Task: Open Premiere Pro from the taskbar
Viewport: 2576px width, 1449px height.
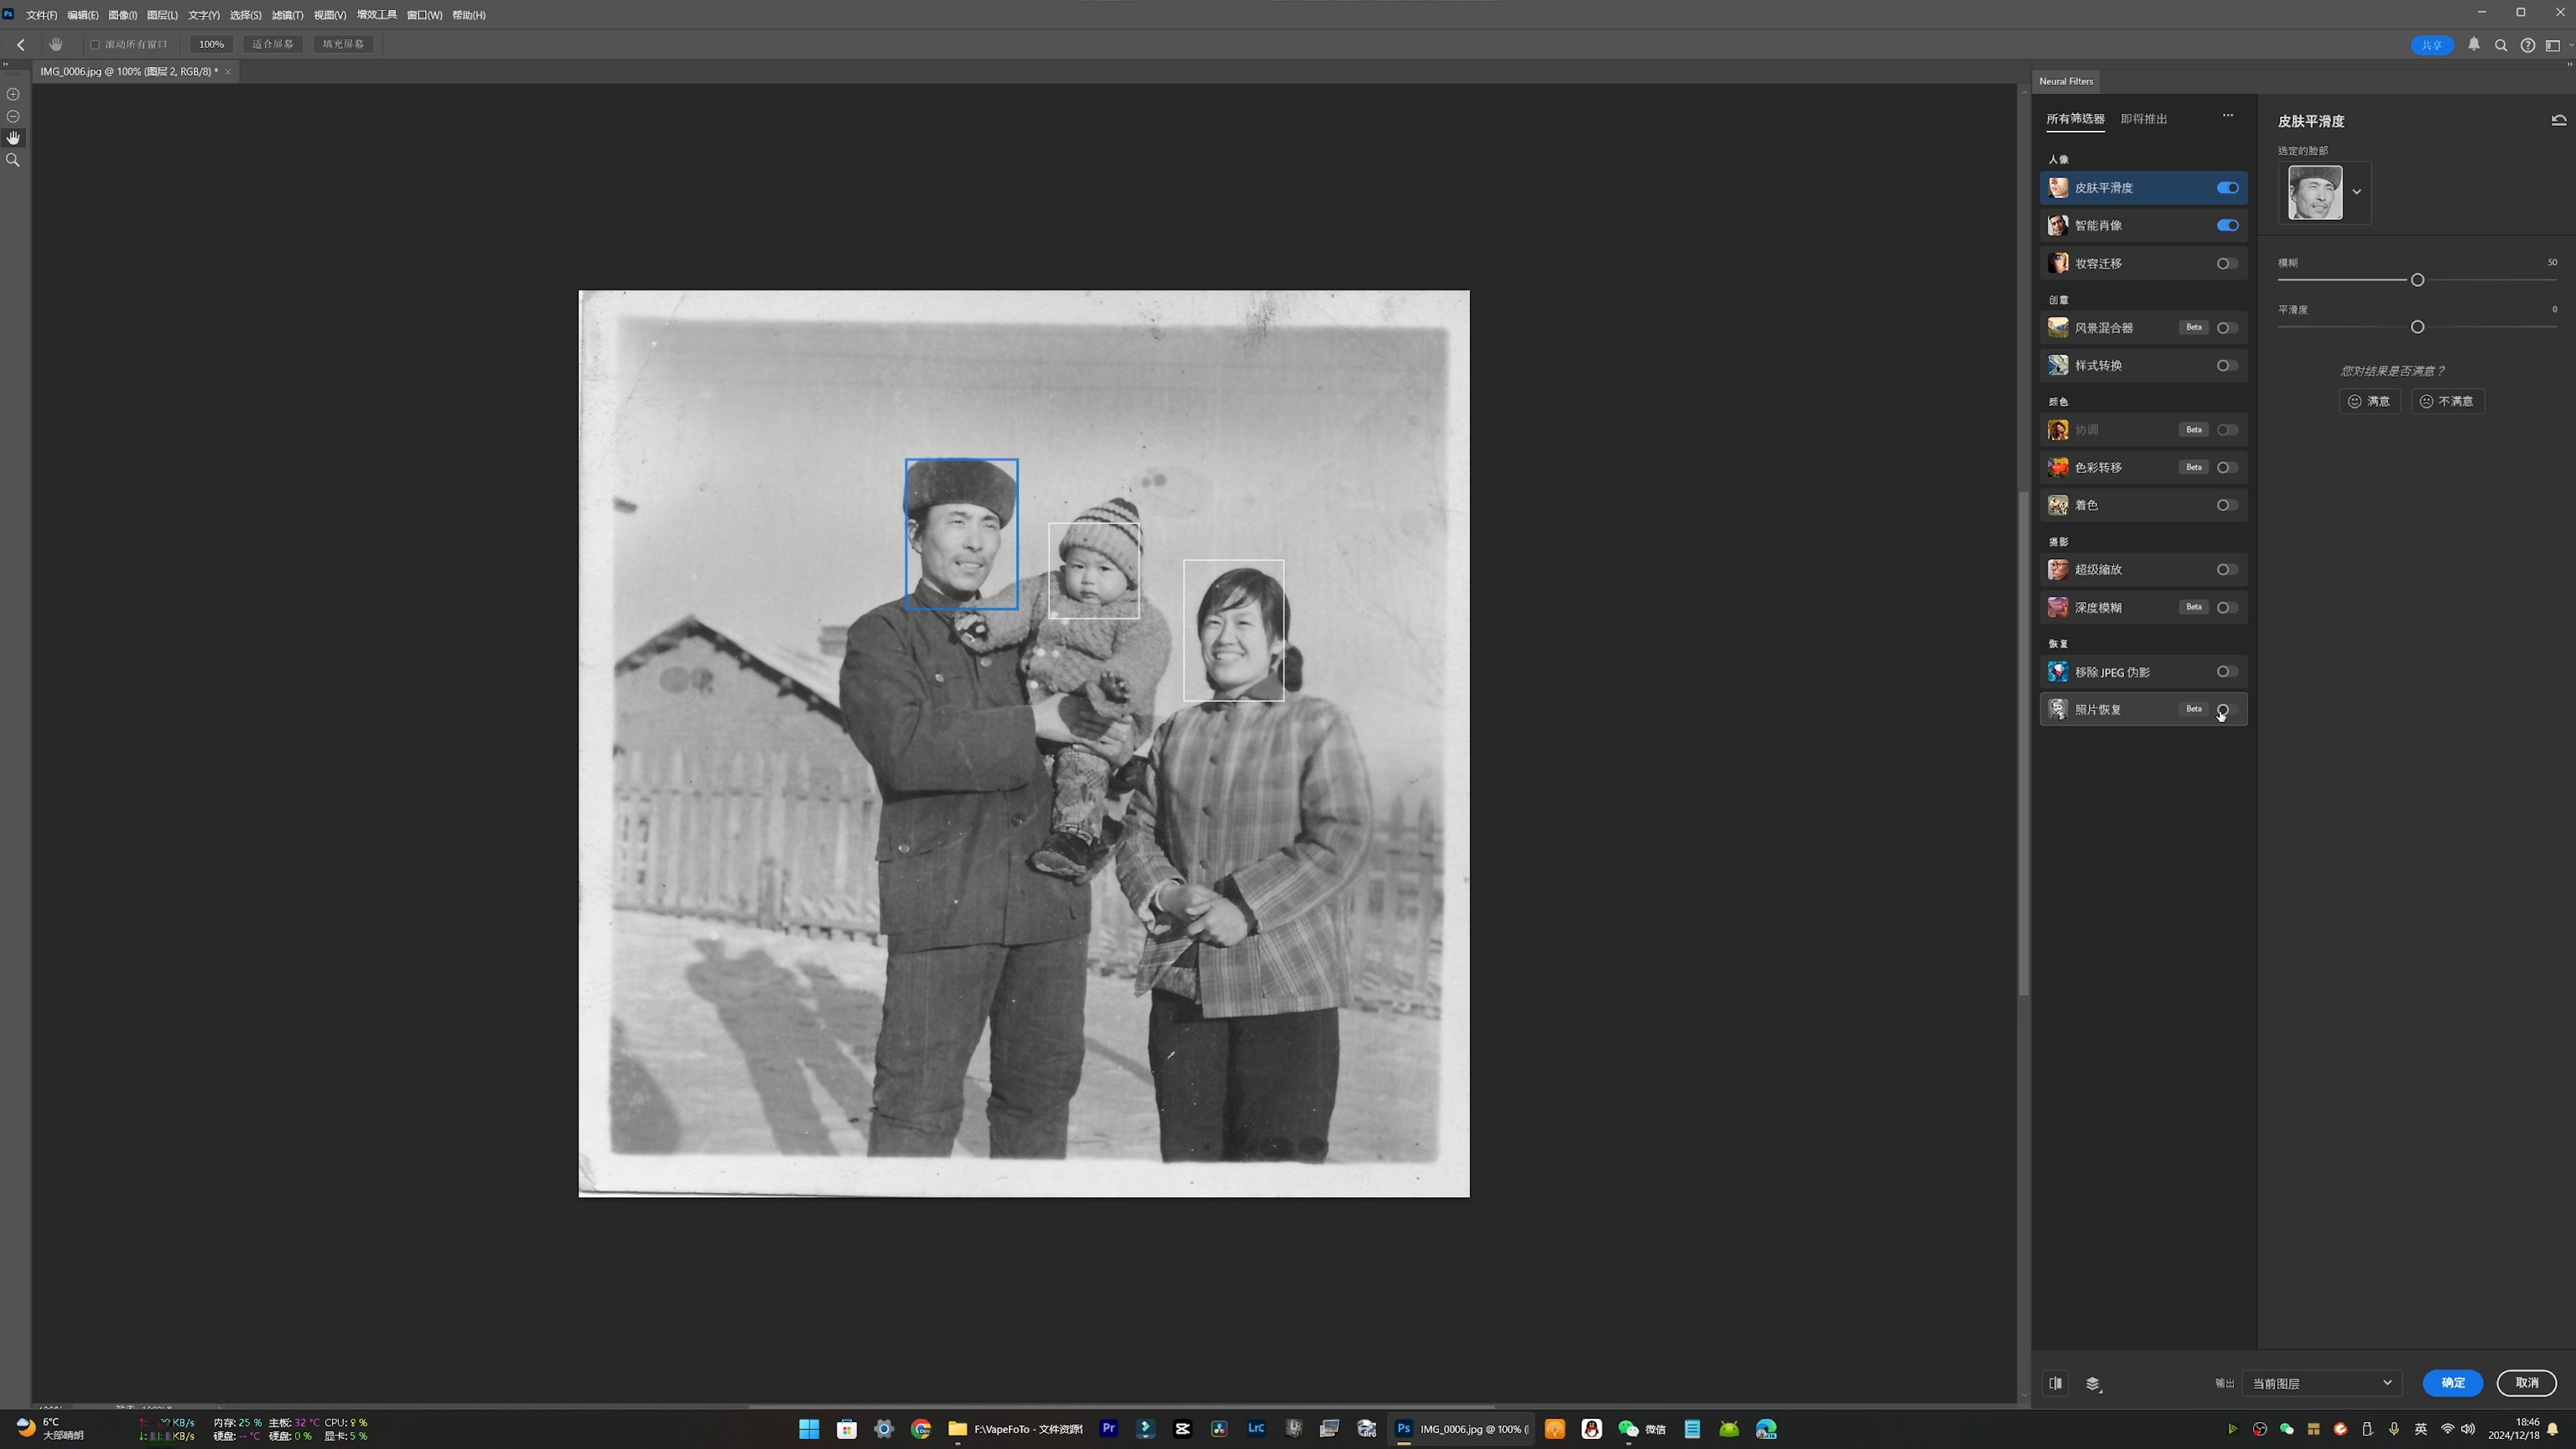Action: [x=1108, y=1428]
